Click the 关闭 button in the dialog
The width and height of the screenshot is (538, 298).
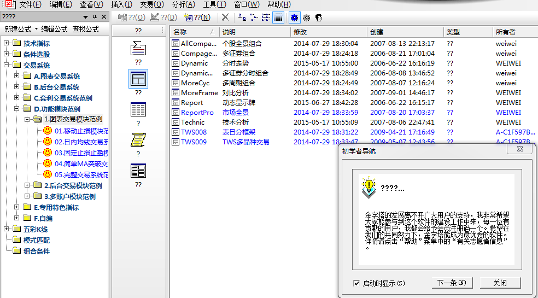pyautogui.click(x=500, y=283)
